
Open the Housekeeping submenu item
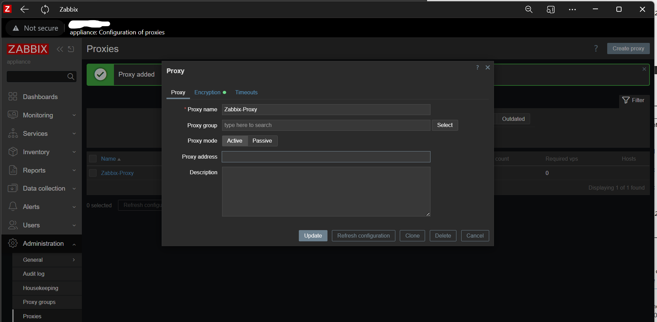[x=47, y=288]
